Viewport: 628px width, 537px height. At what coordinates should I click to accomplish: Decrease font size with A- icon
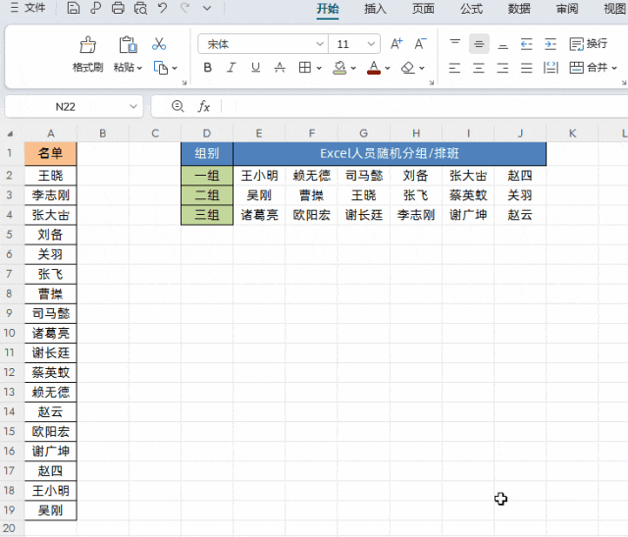421,43
